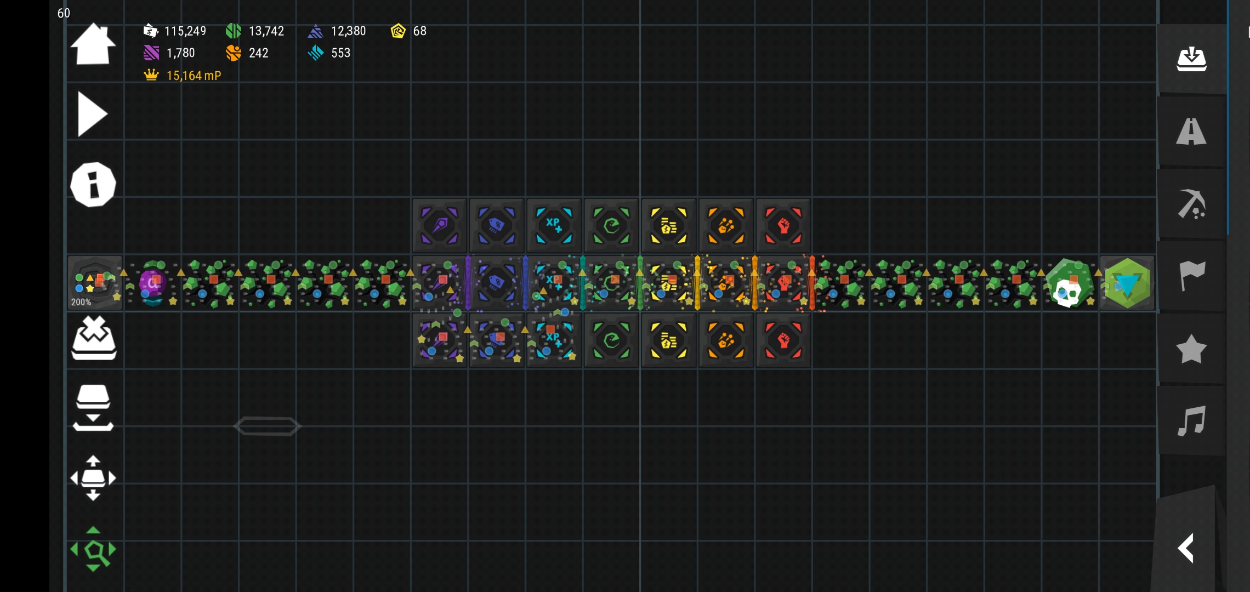
Task: Select the flag tab in sidebar
Action: pos(1191,276)
